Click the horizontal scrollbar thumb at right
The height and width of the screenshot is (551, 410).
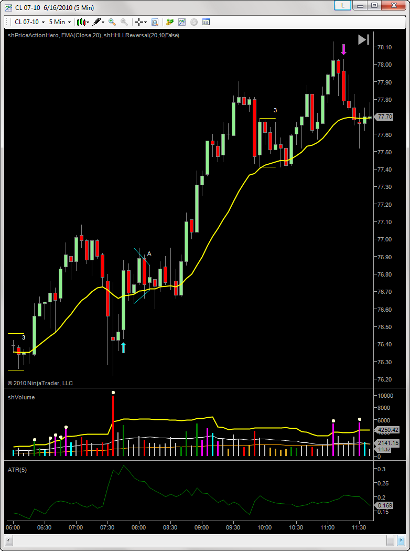391,539
